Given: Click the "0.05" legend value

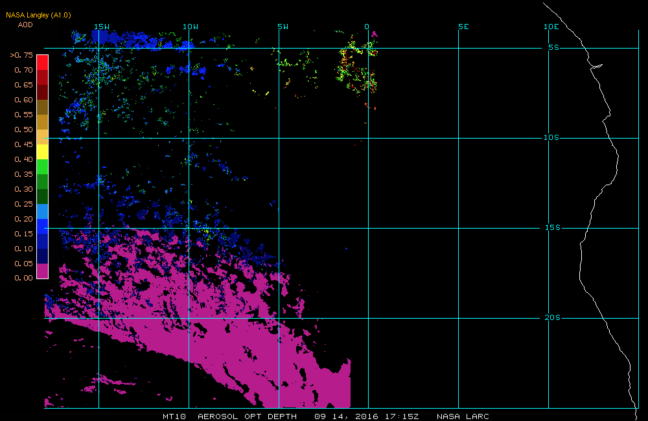Looking at the screenshot, I should coord(23,263).
